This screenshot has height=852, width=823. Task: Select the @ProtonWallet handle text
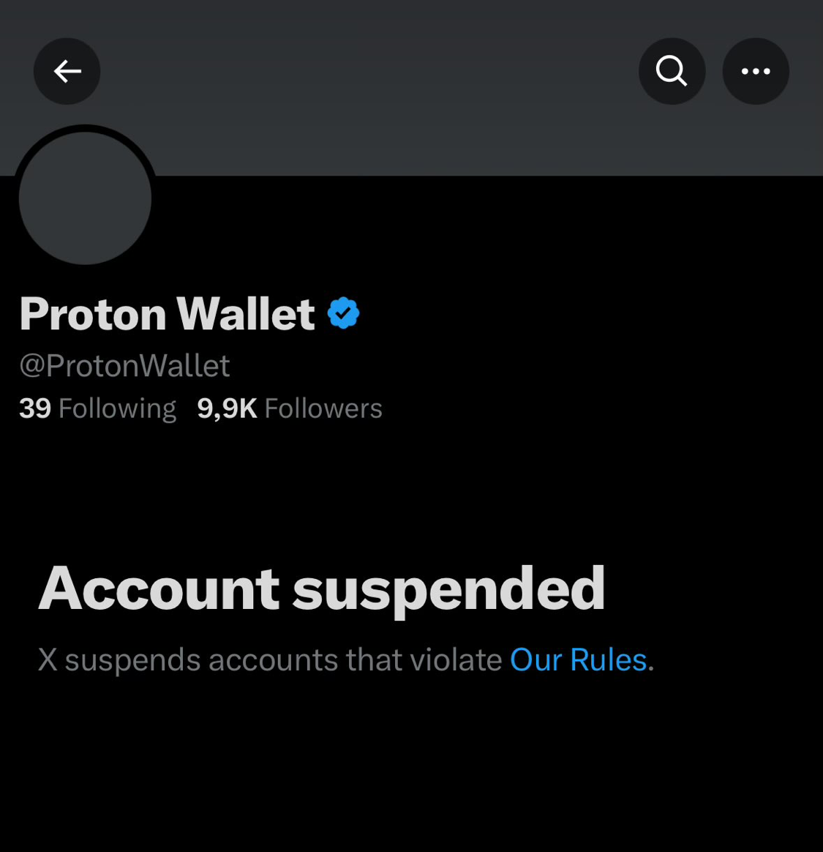(124, 366)
